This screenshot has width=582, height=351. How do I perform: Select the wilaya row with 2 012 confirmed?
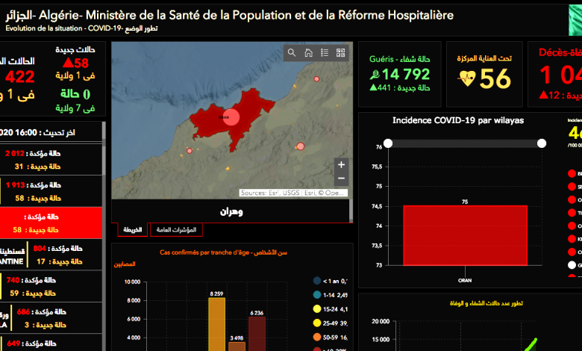pos(51,160)
